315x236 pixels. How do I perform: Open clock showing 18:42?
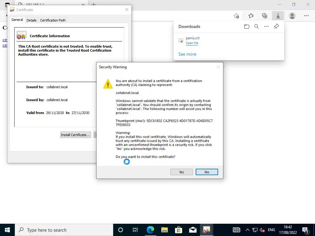tap(288, 230)
